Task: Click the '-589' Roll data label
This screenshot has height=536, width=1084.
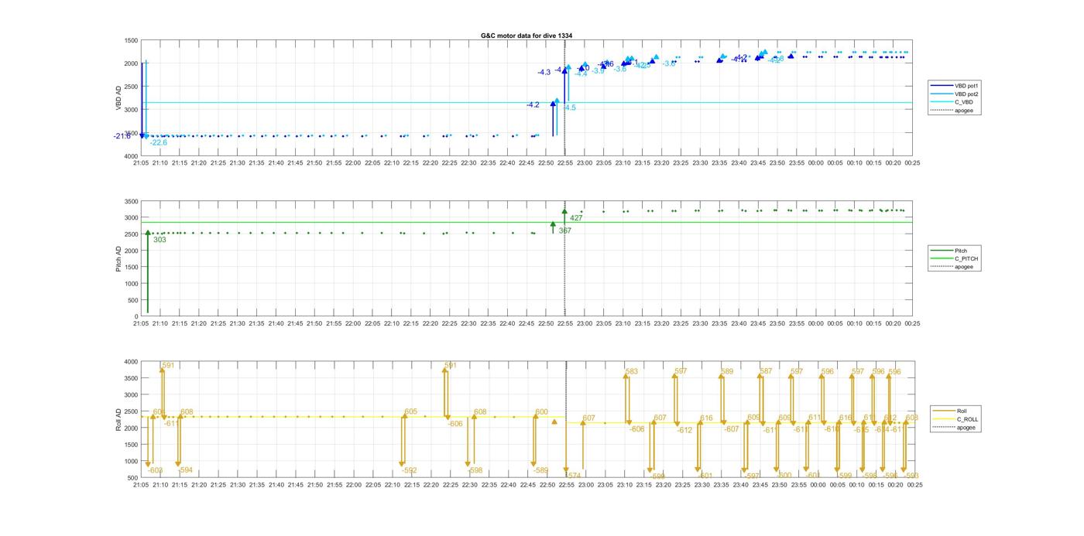Action: coord(540,470)
